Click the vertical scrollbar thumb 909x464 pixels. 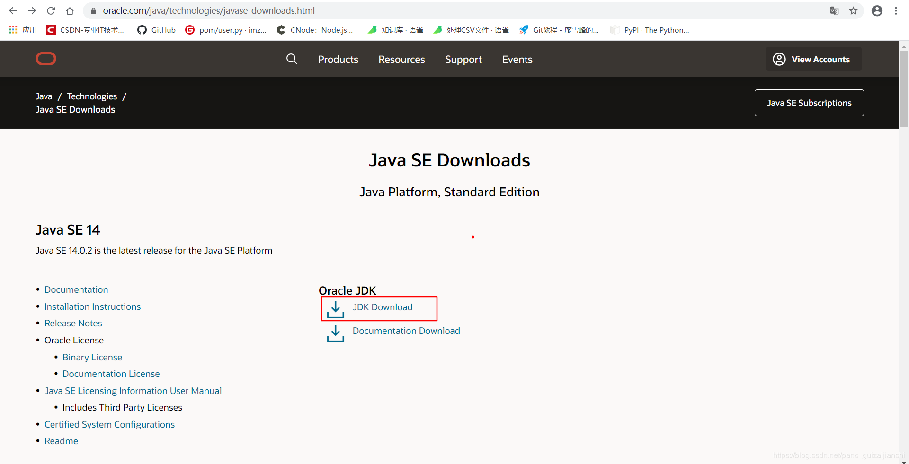click(x=904, y=88)
